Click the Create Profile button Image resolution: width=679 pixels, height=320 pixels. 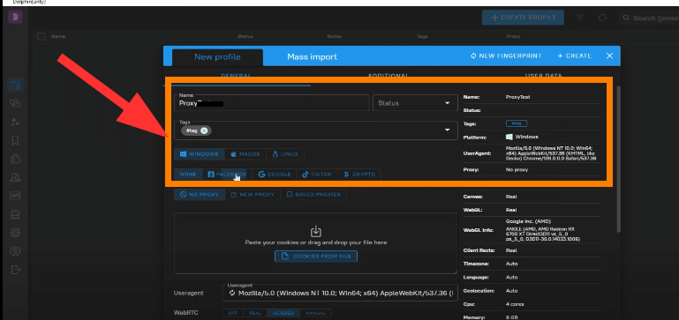tap(523, 18)
